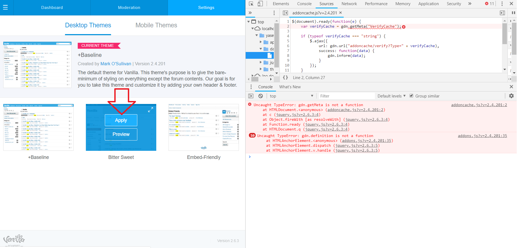Open the Application tab
The image size is (520, 248).
pyautogui.click(x=428, y=4)
